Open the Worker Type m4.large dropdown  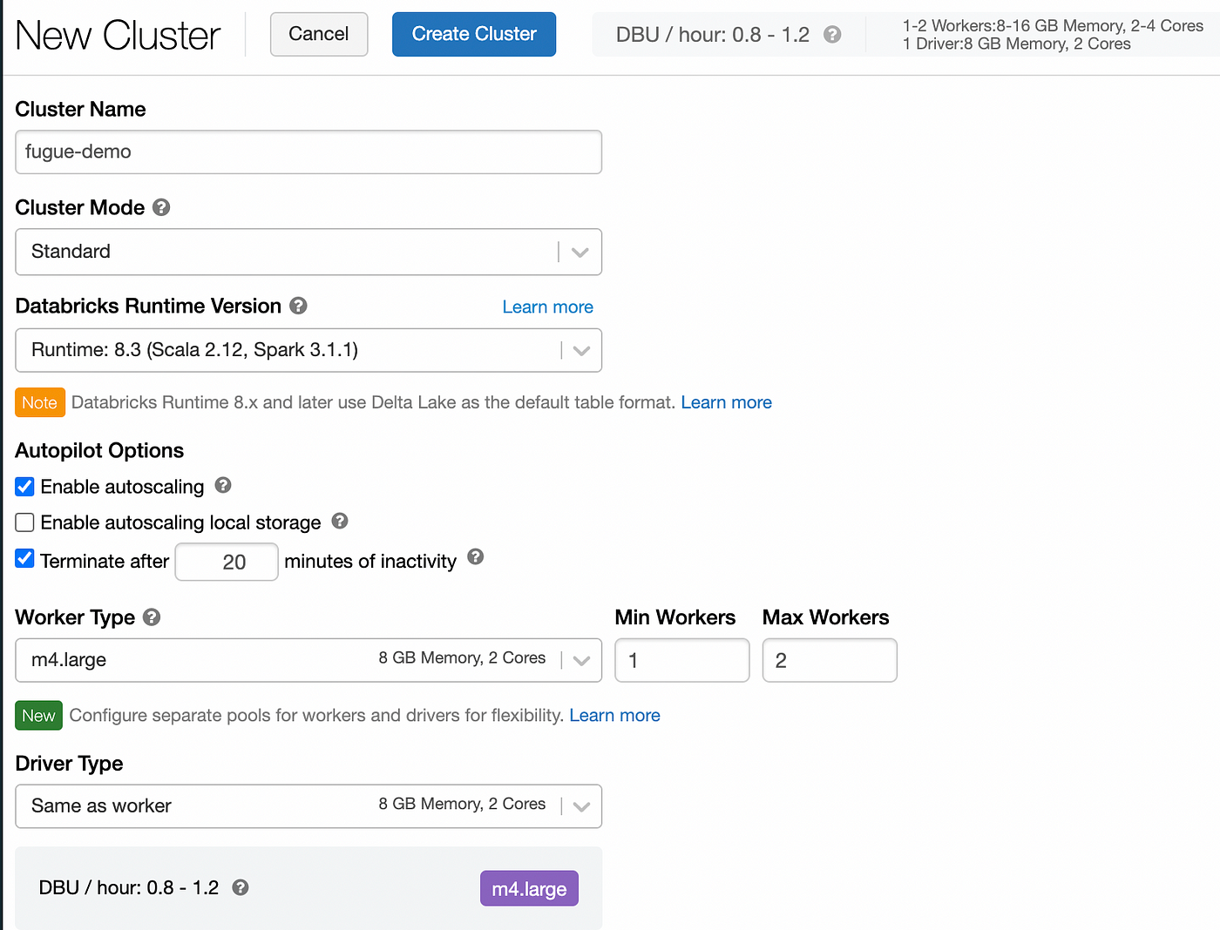click(x=308, y=660)
